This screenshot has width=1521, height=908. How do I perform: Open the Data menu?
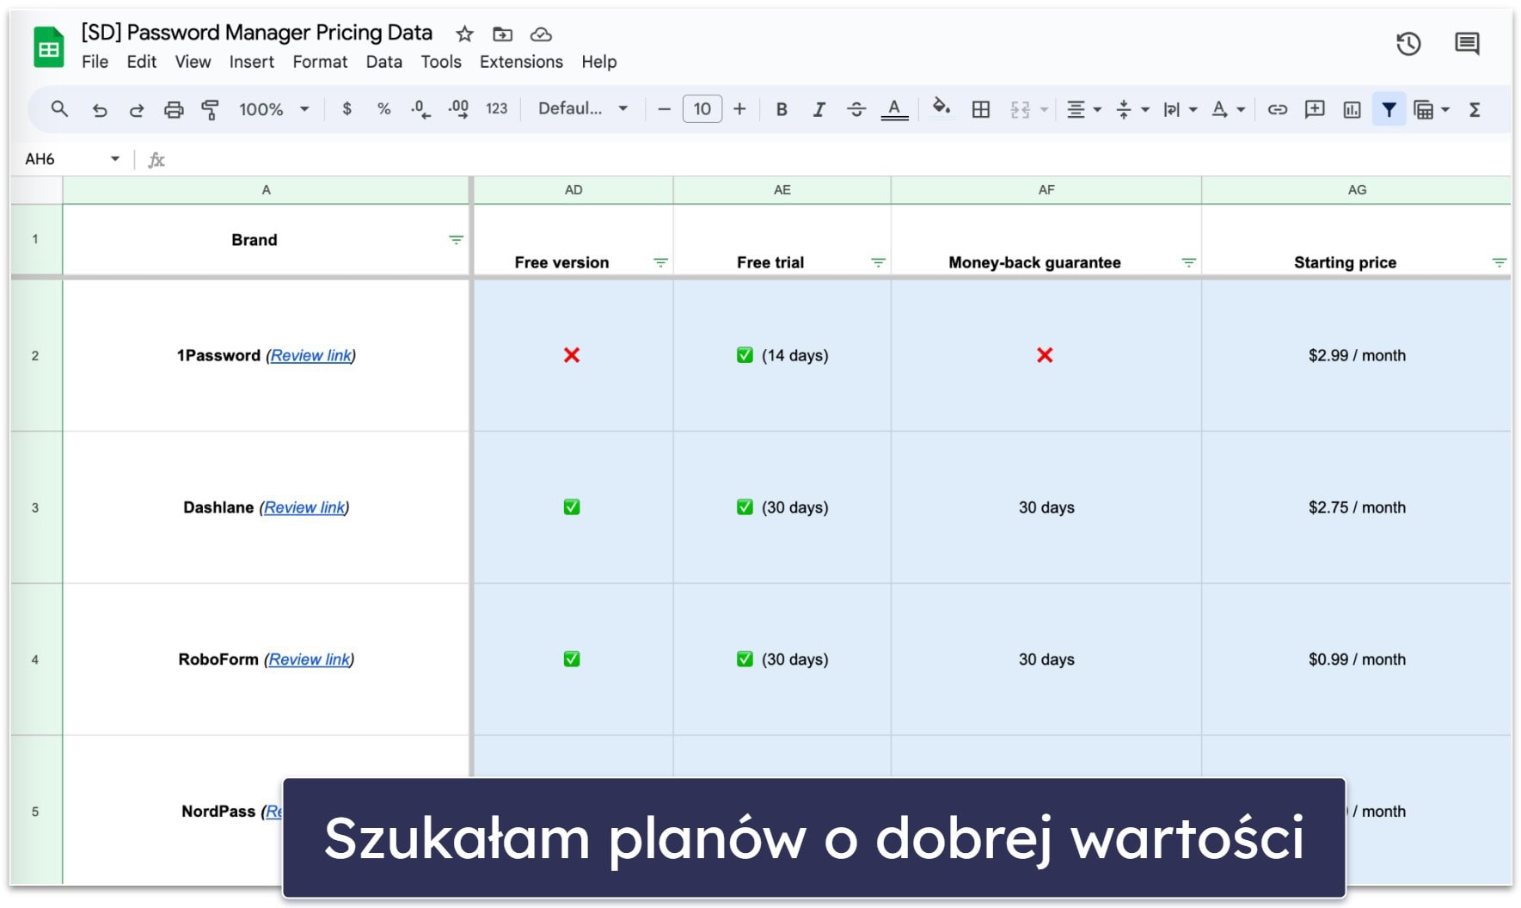[383, 62]
